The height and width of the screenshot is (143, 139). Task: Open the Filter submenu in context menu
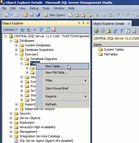63,80
